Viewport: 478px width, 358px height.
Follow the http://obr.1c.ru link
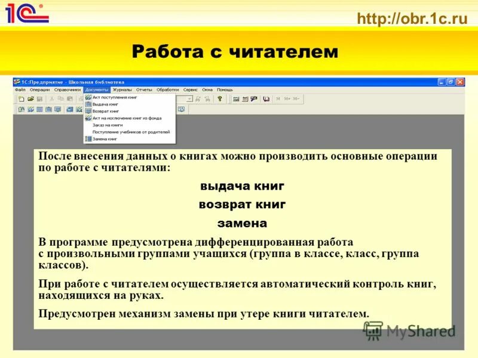pos(412,18)
